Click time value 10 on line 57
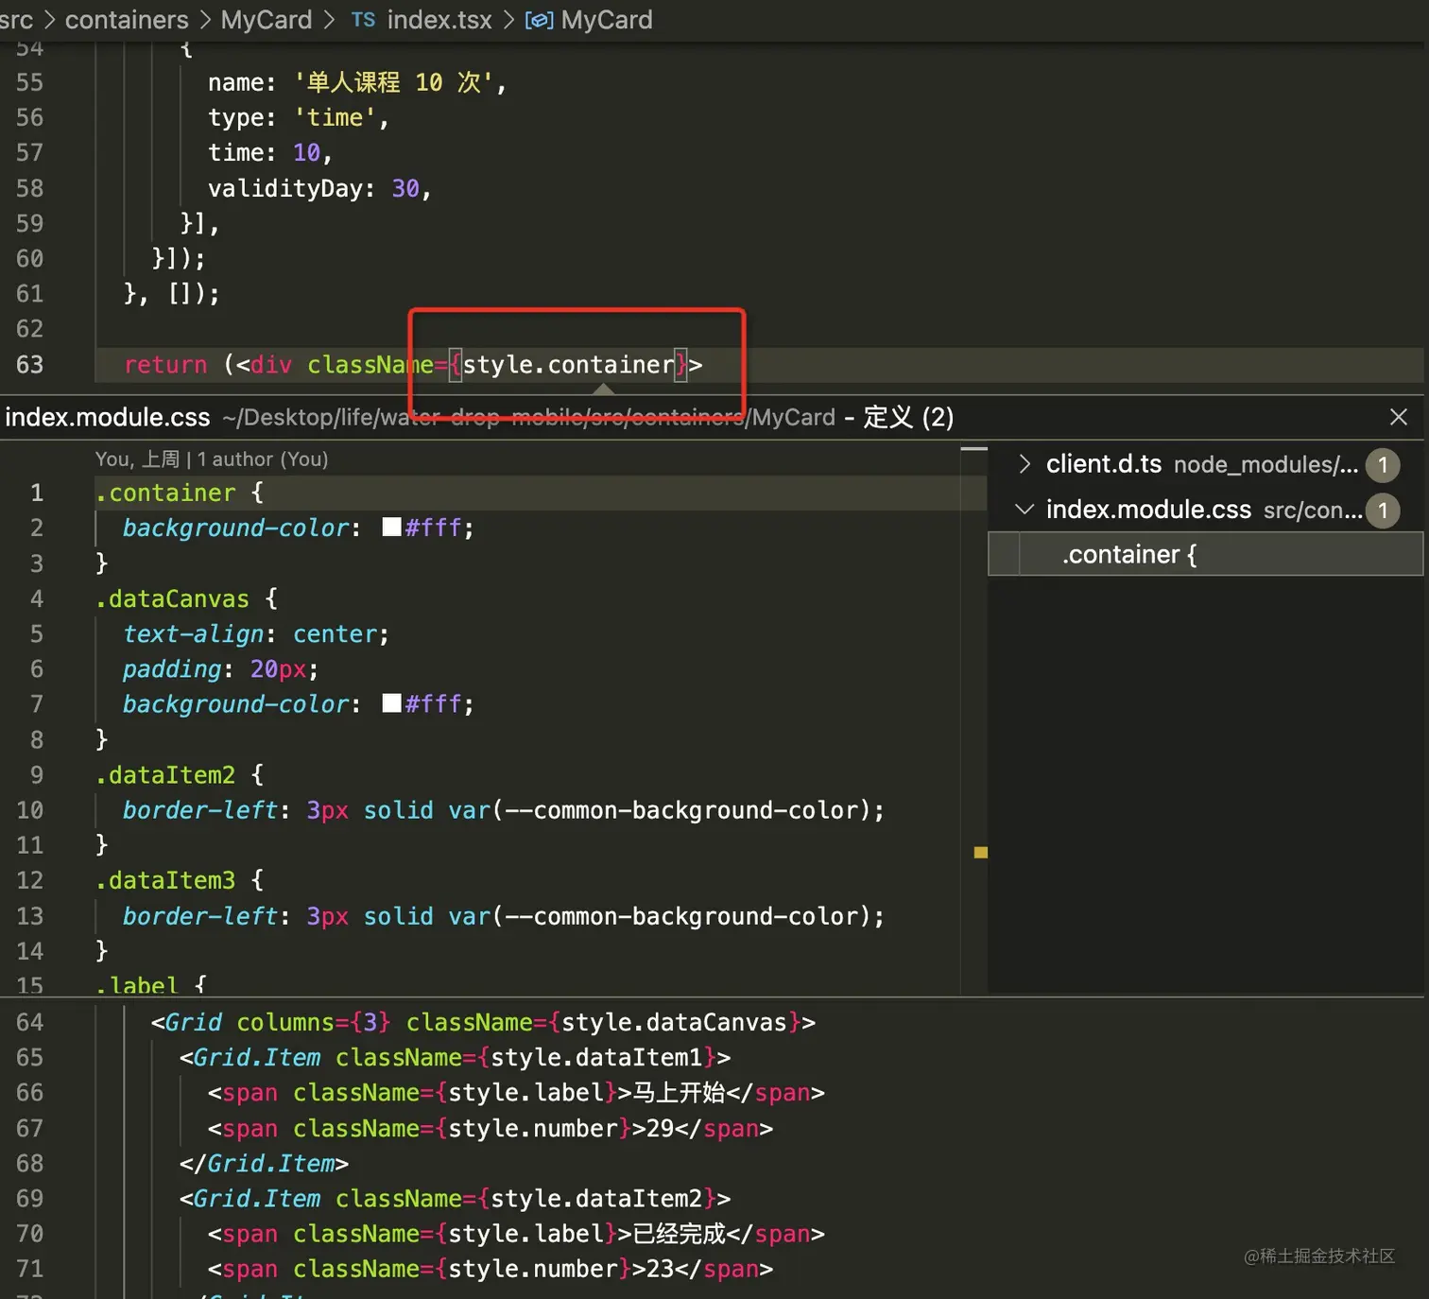This screenshot has width=1429, height=1299. tap(306, 152)
